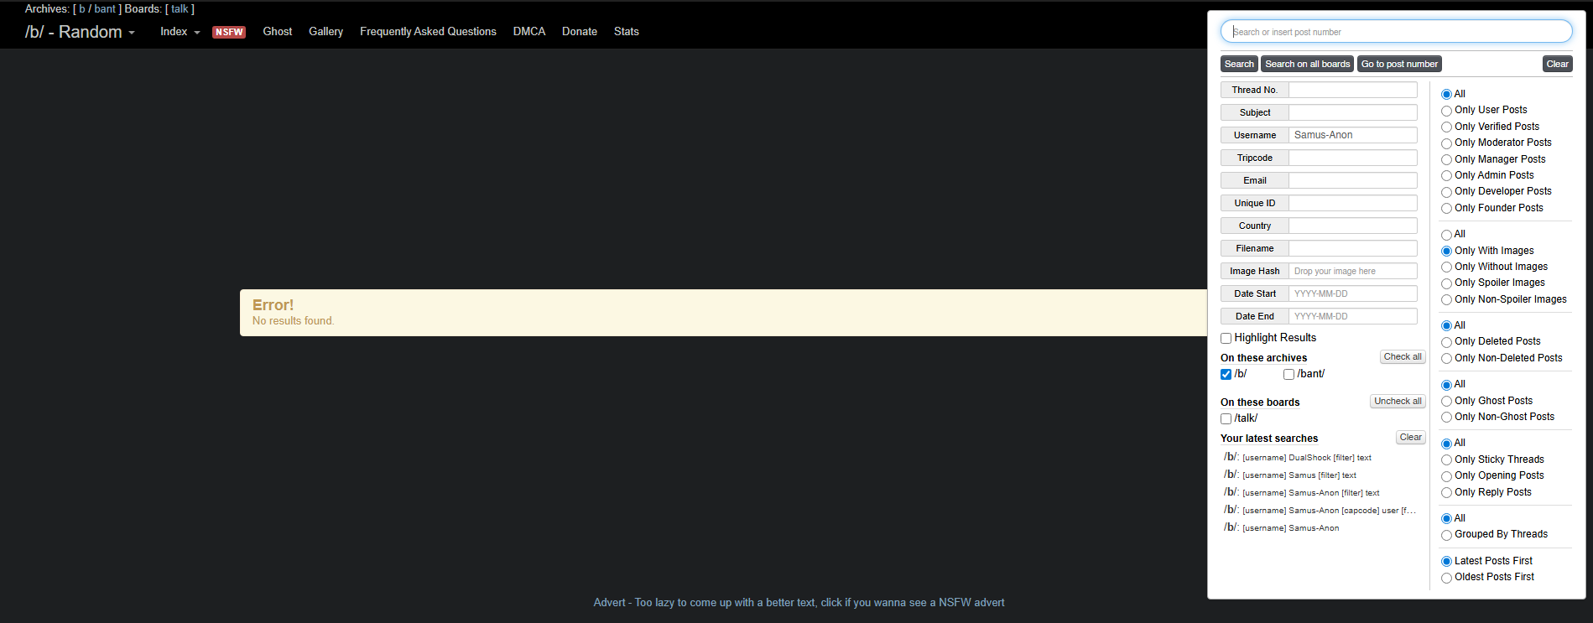Open the talk board link in the top bar
Screen dimensions: 1593x623
click(x=180, y=9)
